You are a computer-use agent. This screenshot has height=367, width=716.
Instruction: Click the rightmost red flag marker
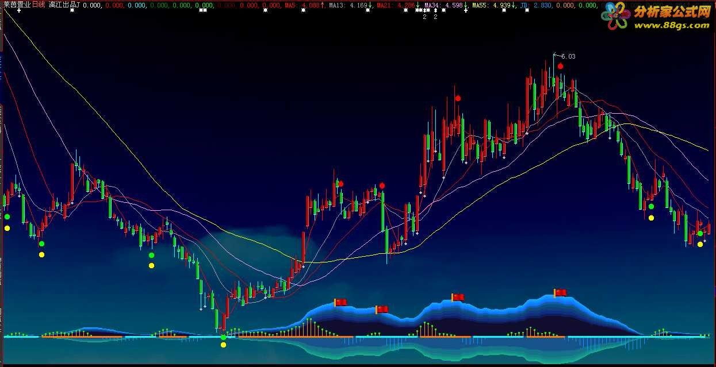pos(560,292)
